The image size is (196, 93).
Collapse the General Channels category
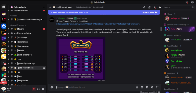pyautogui.click(x=18, y=25)
